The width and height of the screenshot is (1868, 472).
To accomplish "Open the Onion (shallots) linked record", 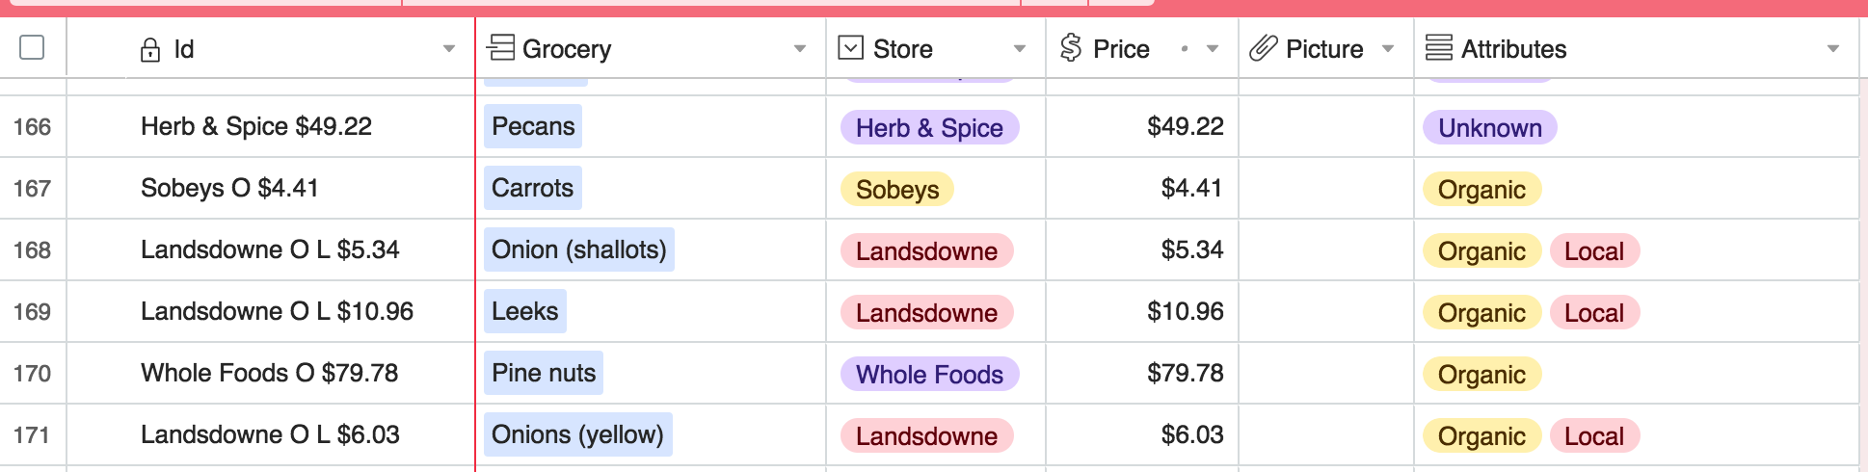I will pos(578,250).
